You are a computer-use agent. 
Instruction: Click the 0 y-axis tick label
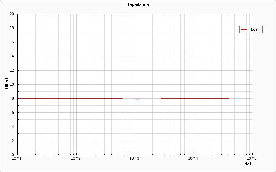coord(13,155)
